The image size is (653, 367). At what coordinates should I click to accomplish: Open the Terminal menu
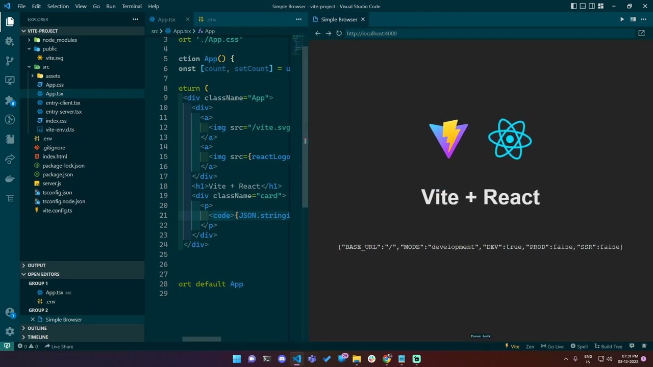point(132,6)
